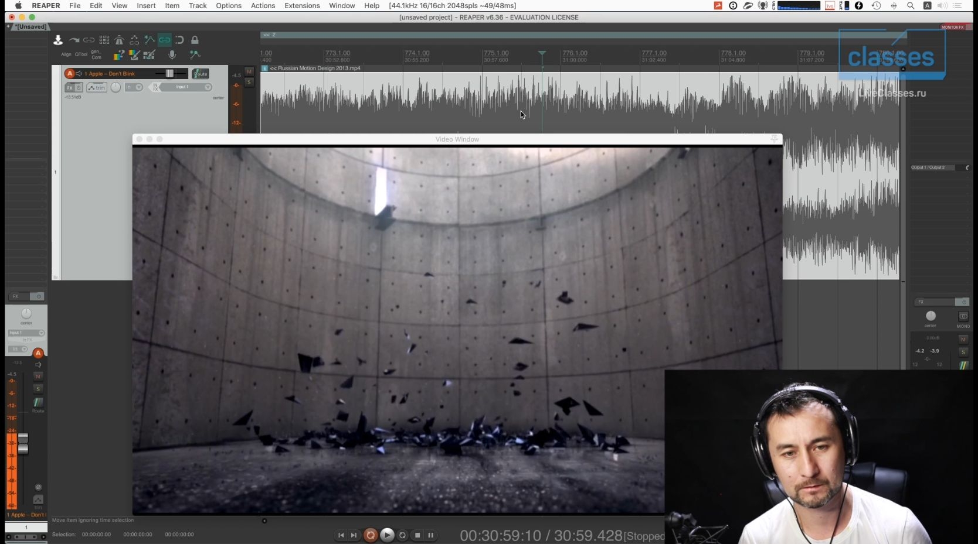Open the Options menu

tap(229, 5)
